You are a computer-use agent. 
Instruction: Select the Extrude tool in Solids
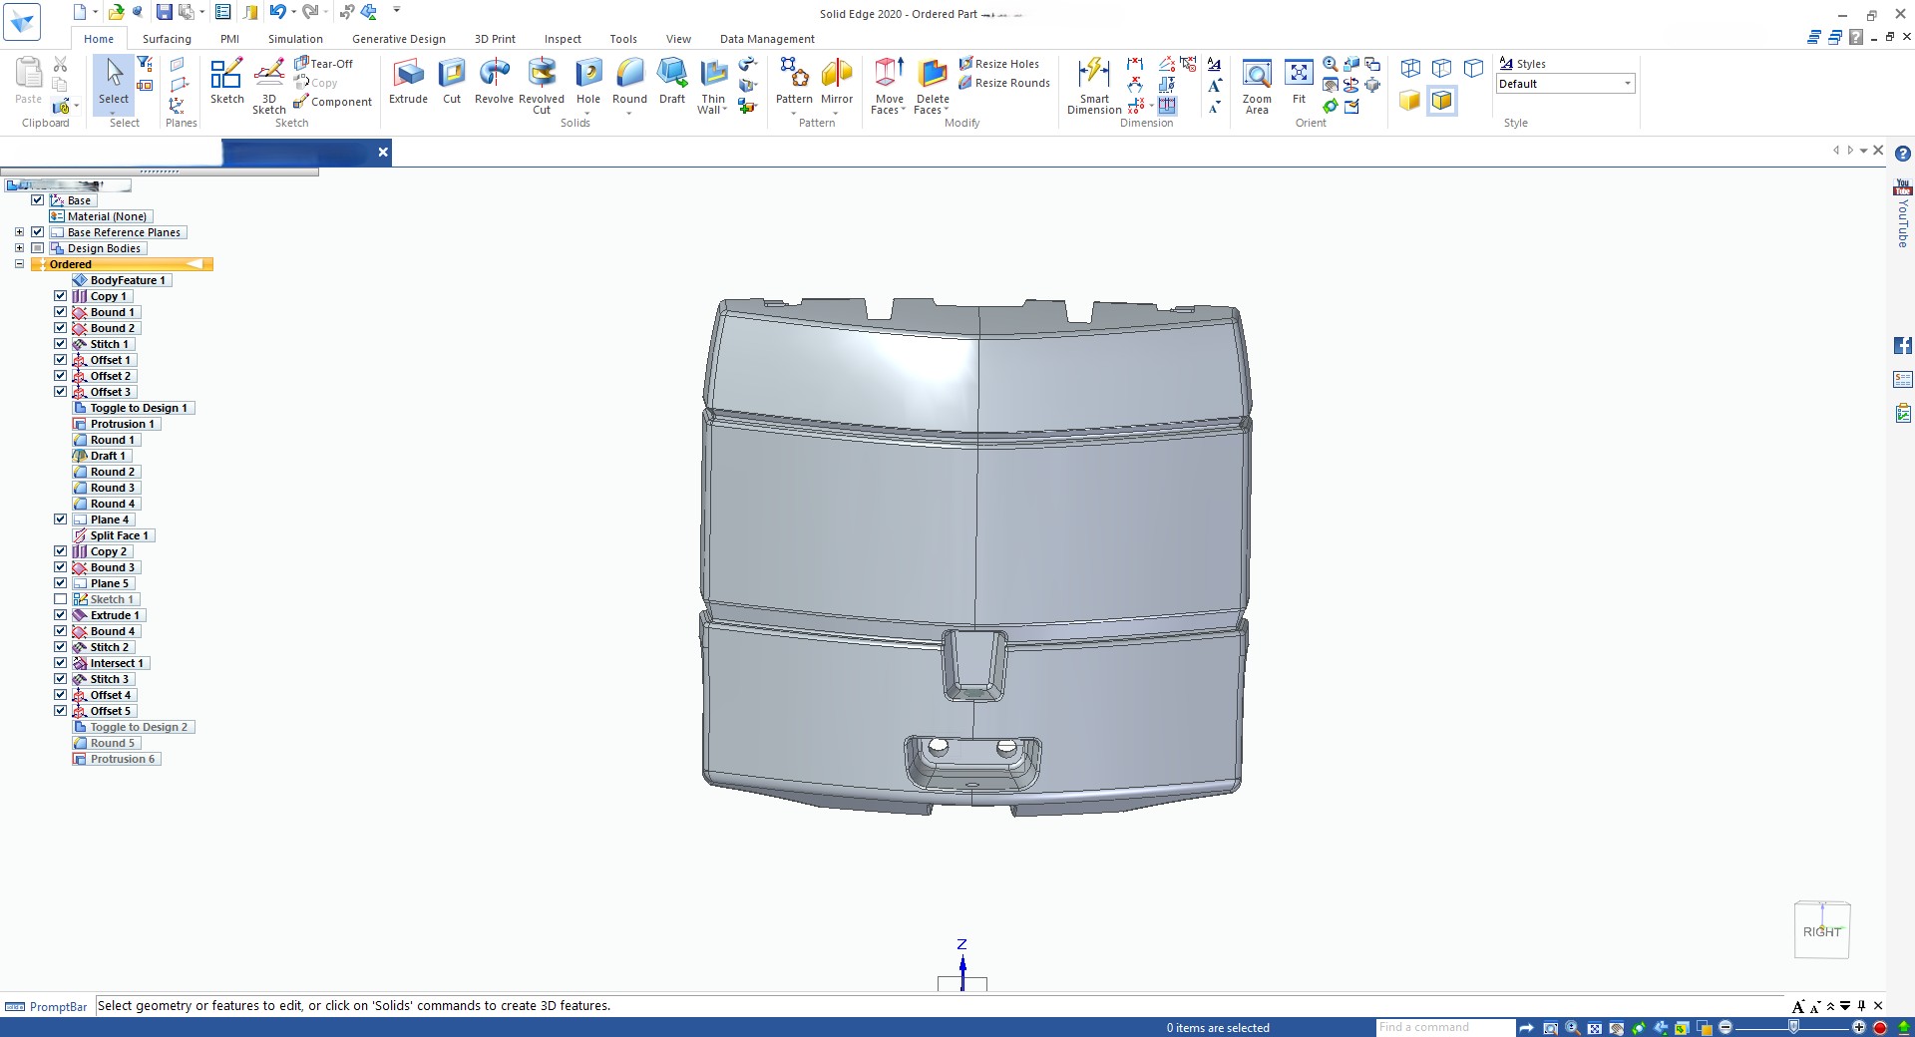(408, 81)
